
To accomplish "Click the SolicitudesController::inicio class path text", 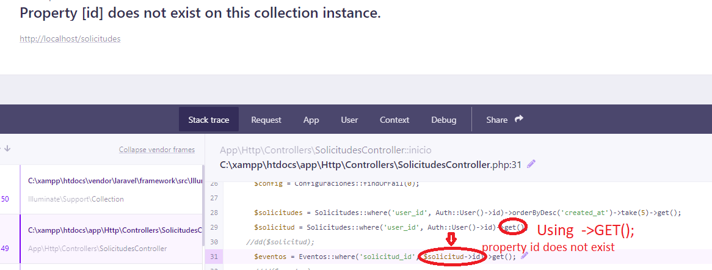I will [x=325, y=150].
